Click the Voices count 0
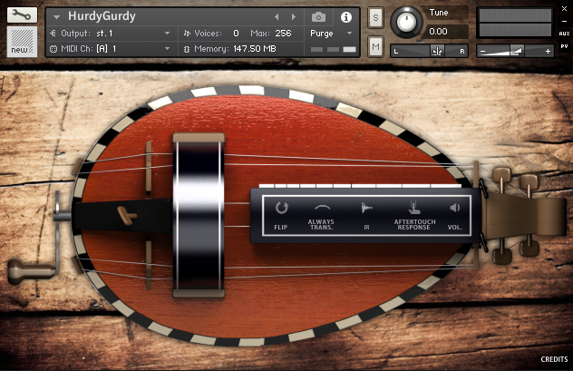 [x=236, y=34]
